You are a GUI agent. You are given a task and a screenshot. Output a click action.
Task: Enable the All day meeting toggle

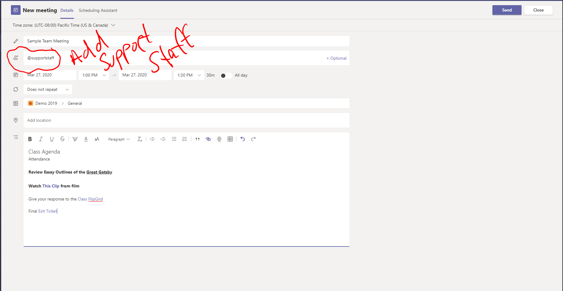click(226, 75)
